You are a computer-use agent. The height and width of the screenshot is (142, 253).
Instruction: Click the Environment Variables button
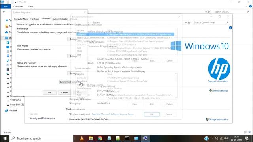pos(70,82)
